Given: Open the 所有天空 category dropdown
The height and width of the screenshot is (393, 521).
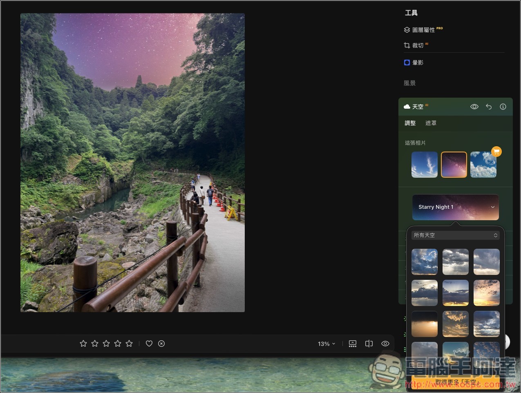Looking at the screenshot, I should tap(456, 235).
